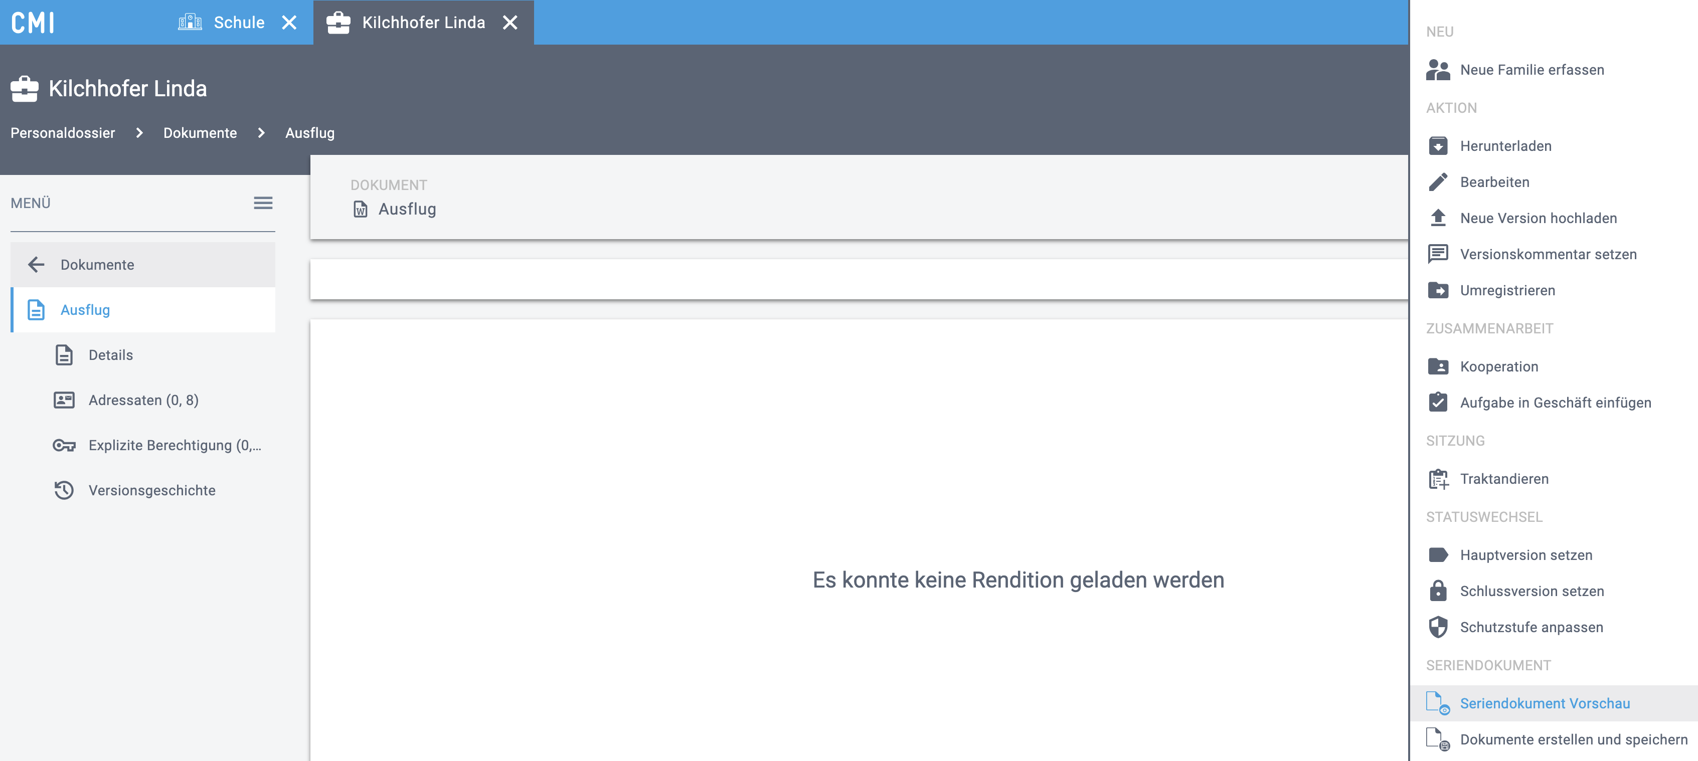Open Versionsgeschichte in side menu
The image size is (1698, 761).
151,490
